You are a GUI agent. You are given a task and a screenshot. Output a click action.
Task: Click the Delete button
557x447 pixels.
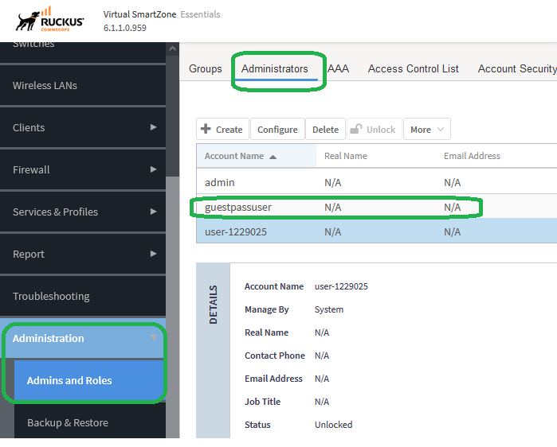325,130
